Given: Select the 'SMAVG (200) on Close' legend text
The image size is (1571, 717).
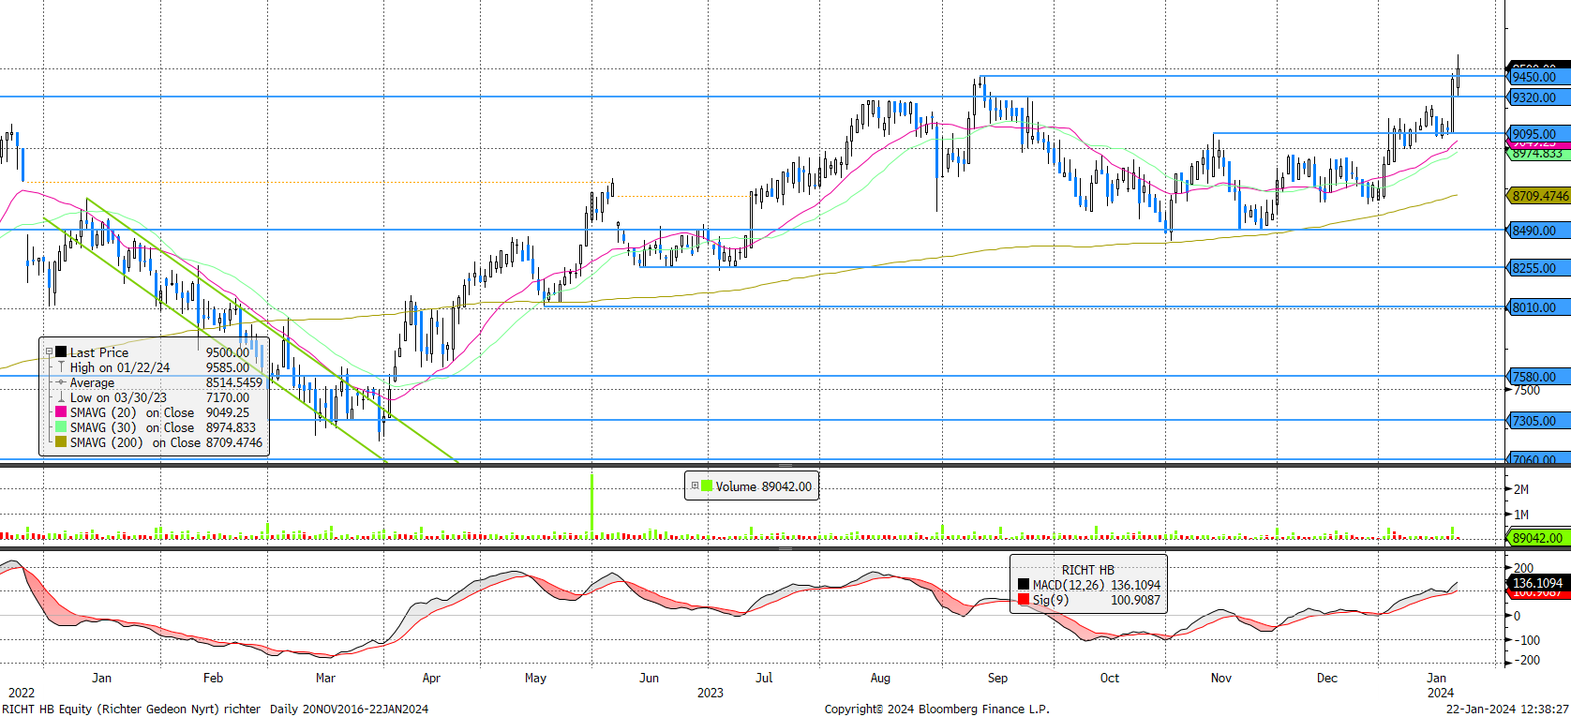Looking at the screenshot, I should (x=135, y=442).
